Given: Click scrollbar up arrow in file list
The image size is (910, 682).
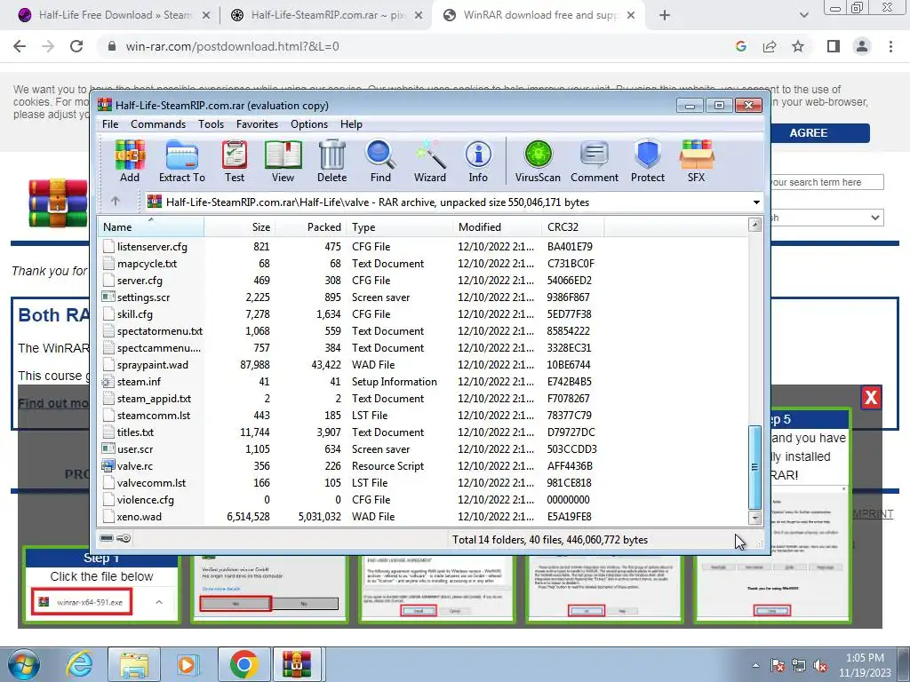Looking at the screenshot, I should pyautogui.click(x=754, y=225).
